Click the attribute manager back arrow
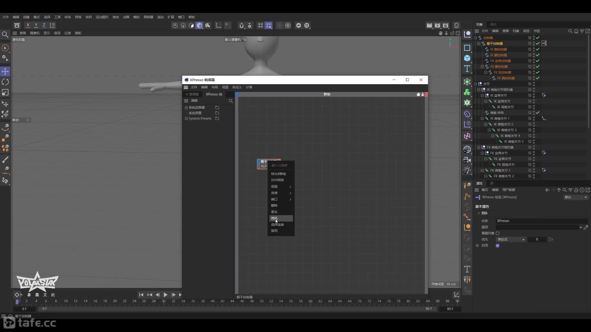Screen dimensions: 591x332 (x=547, y=190)
